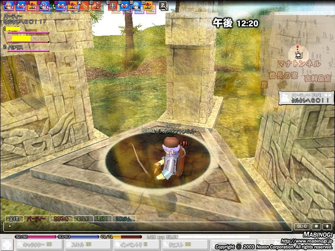The height and width of the screenshot is (251, 335).
Task: Open the システム system chat tab
Action: [124, 219]
